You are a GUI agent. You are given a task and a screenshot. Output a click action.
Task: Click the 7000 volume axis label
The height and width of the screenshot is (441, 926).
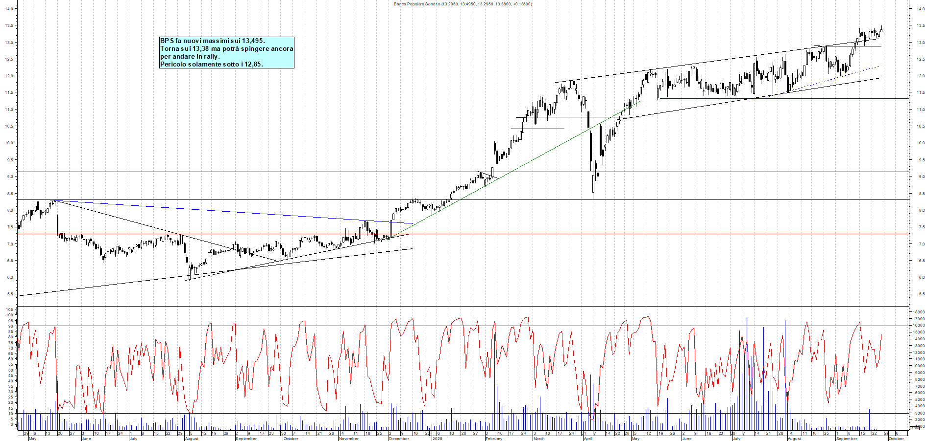[920, 386]
